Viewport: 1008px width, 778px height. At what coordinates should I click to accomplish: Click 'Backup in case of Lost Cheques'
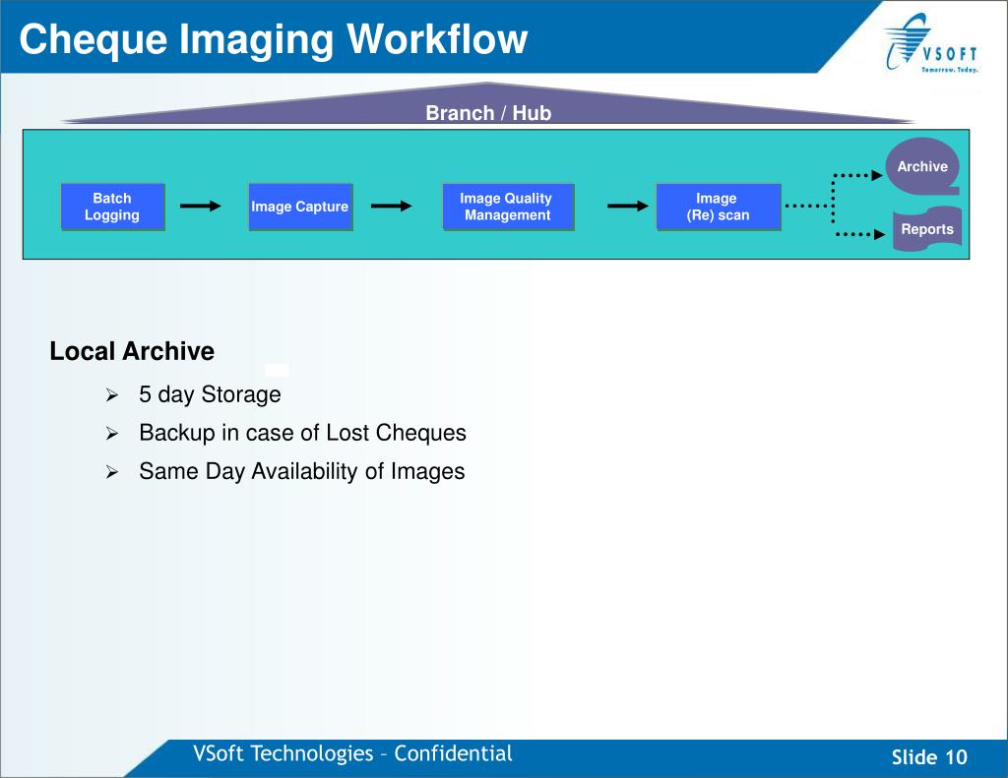click(x=302, y=433)
